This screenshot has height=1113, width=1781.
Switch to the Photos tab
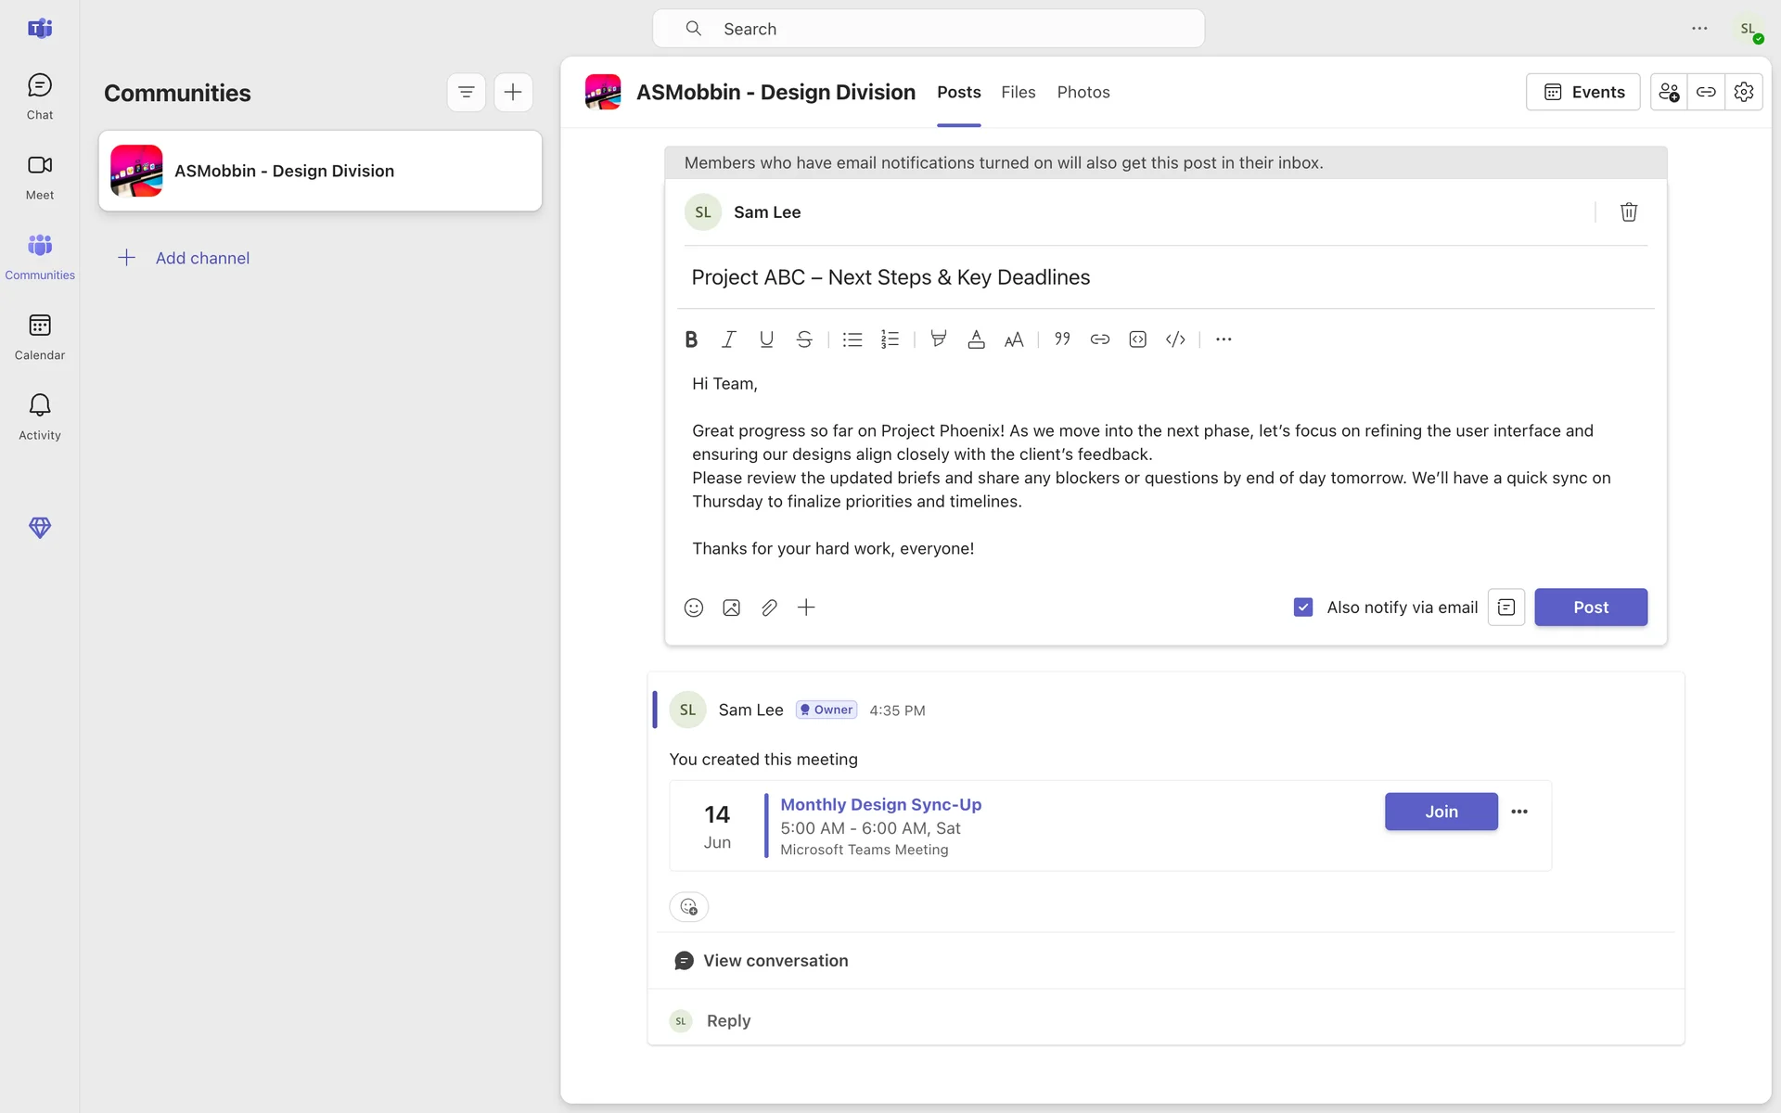coord(1083,92)
